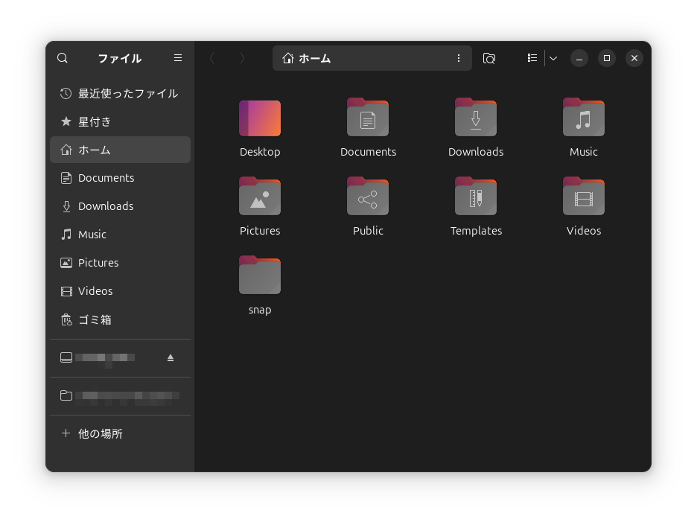
Task: Select Music in the sidebar
Action: coord(120,235)
